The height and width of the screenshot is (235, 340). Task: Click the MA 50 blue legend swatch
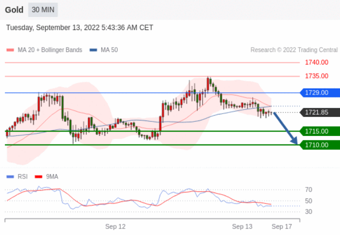tap(93, 50)
